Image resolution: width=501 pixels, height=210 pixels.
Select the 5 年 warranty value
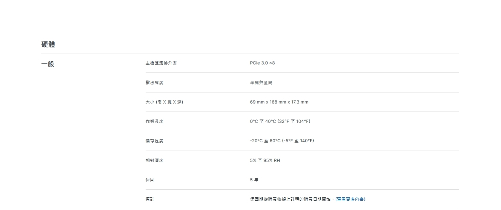(x=254, y=180)
